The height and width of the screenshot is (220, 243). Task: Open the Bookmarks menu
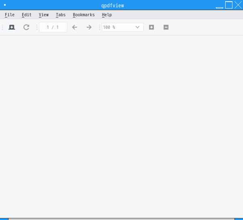click(84, 15)
